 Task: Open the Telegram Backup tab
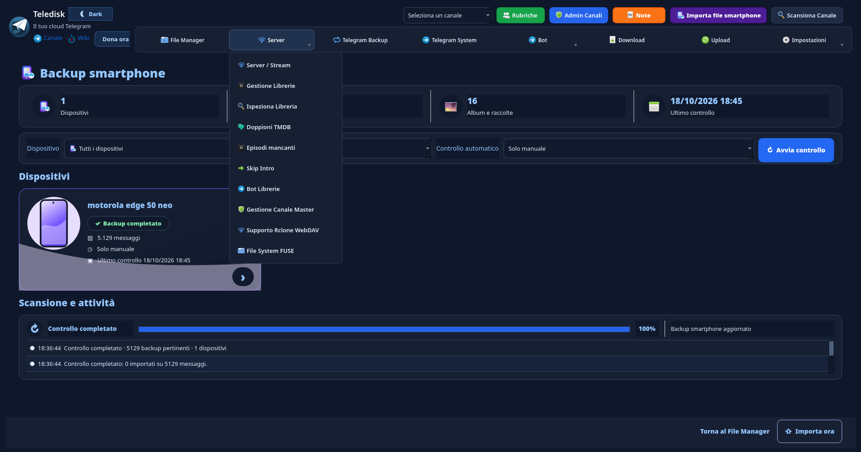pos(361,40)
